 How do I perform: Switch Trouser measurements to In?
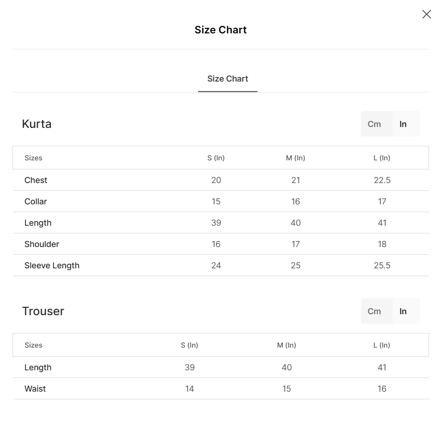[403, 311]
